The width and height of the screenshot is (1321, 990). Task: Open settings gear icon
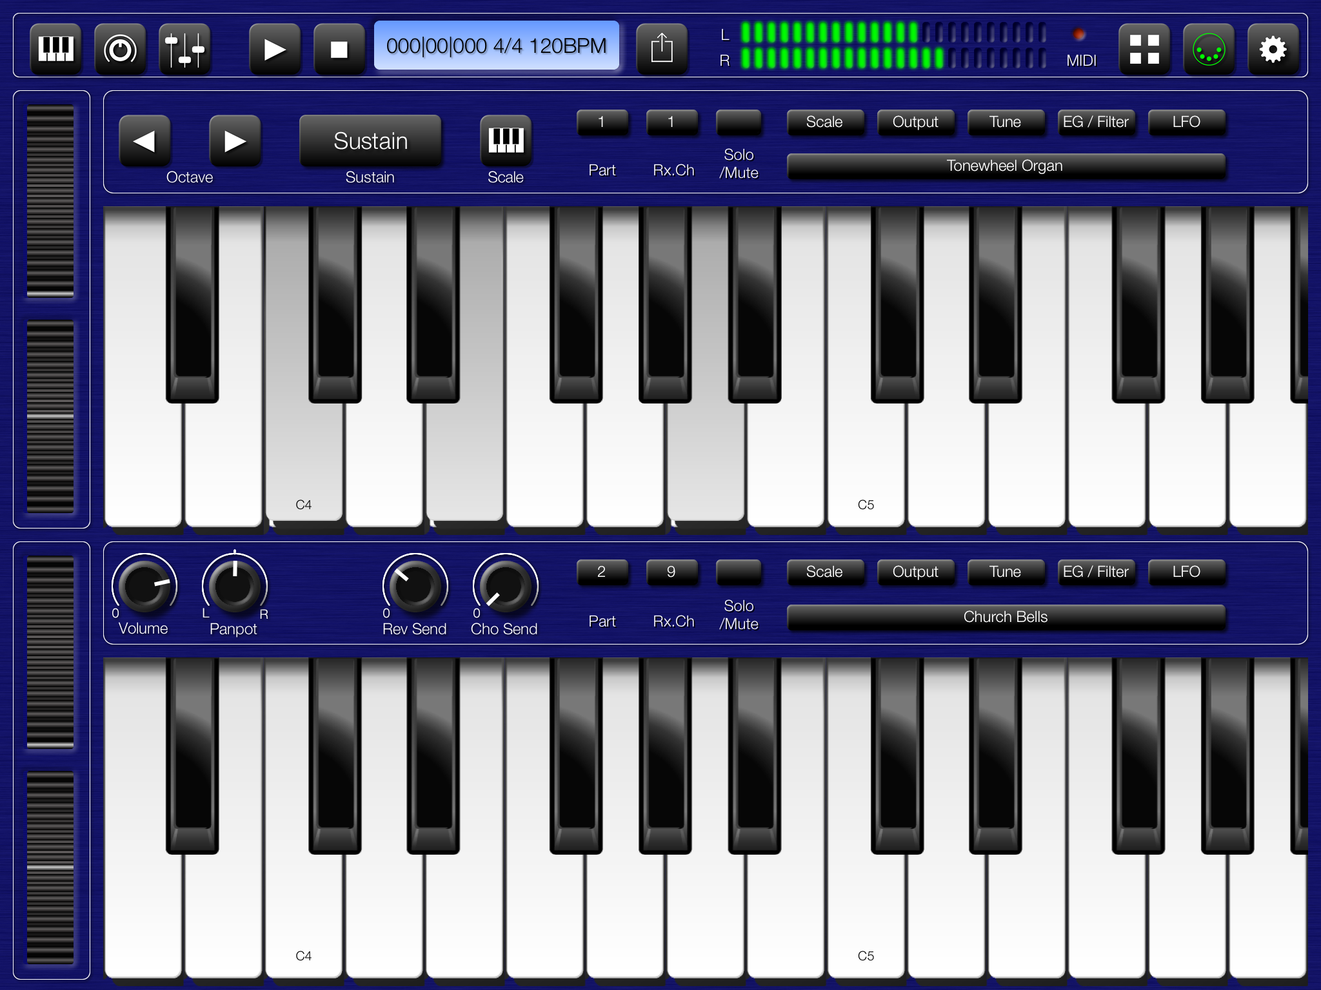[1273, 49]
